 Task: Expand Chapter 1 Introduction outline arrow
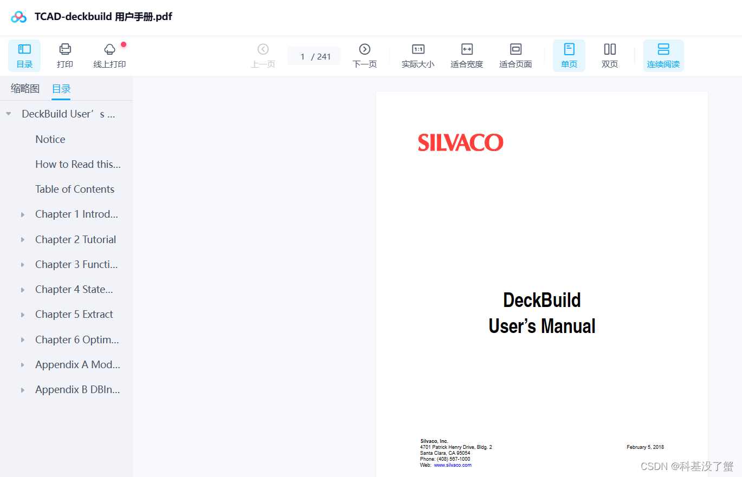point(23,214)
